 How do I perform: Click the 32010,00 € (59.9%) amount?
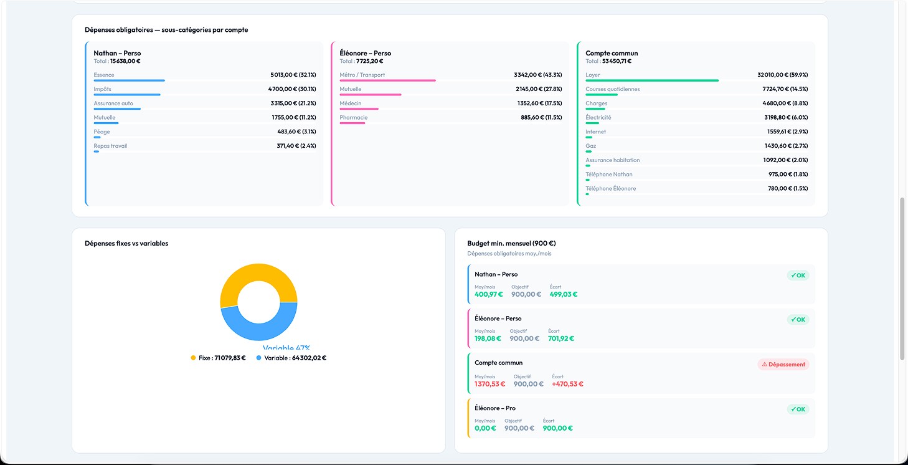click(x=783, y=75)
